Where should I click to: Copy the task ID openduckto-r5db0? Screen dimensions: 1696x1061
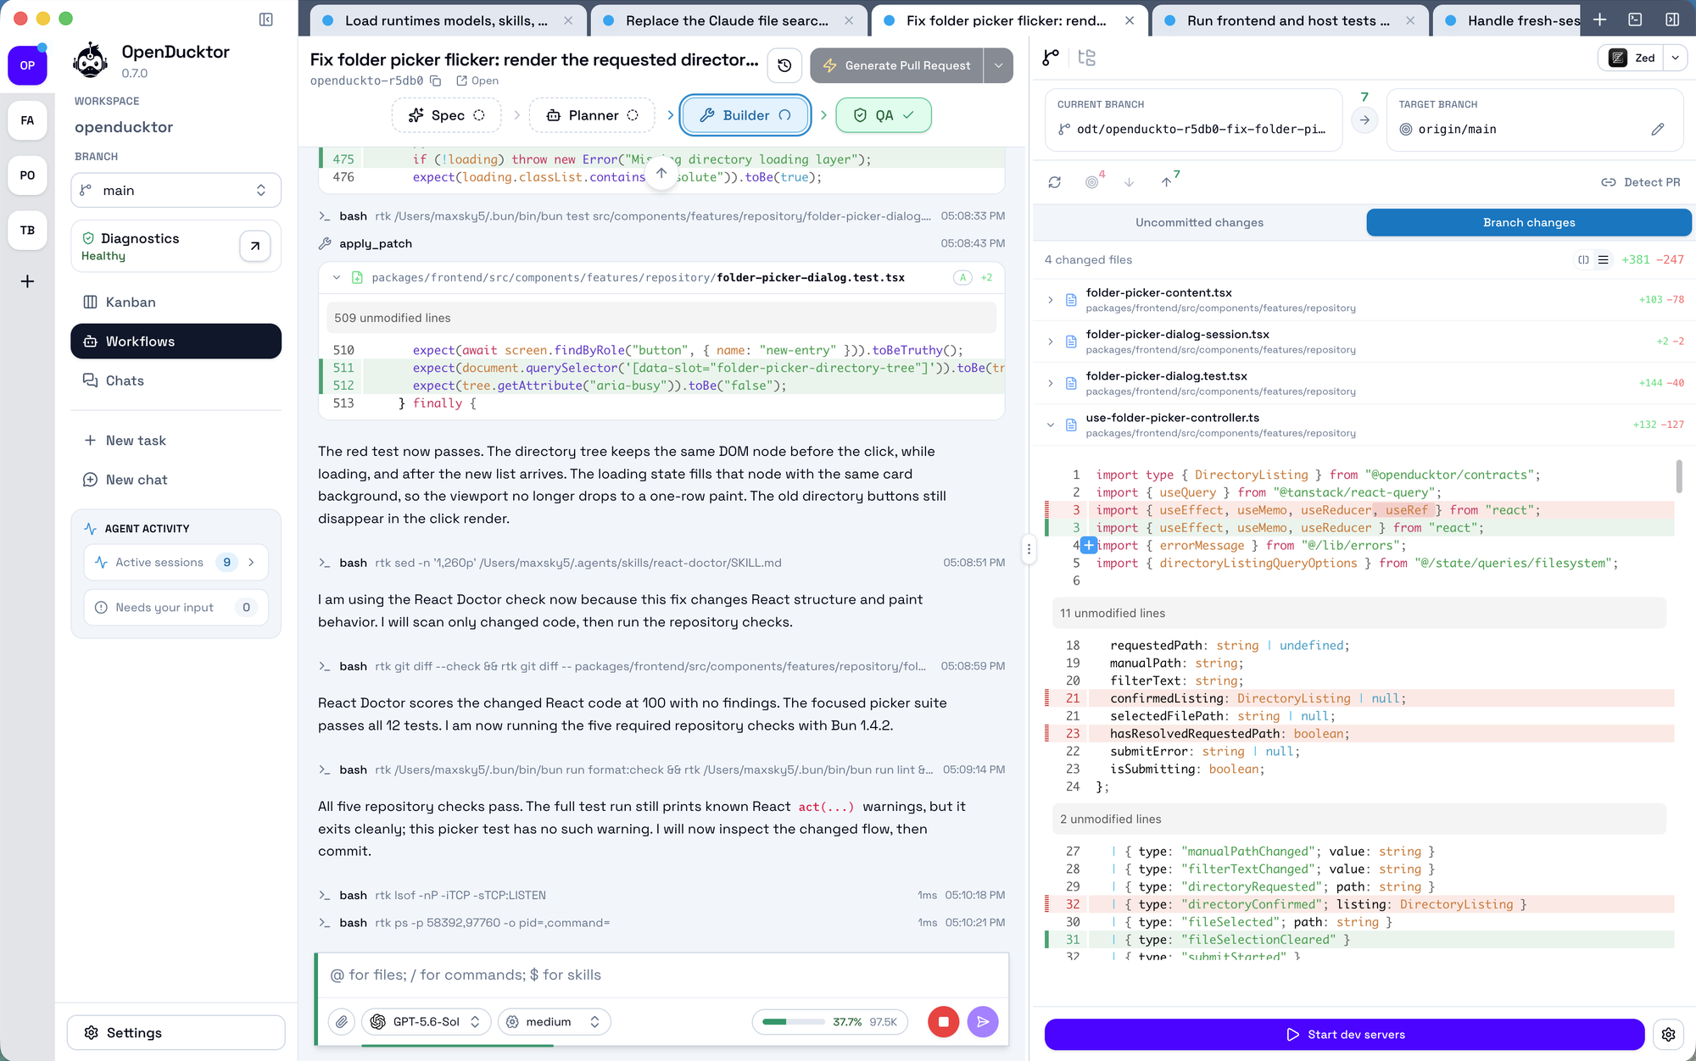point(436,81)
